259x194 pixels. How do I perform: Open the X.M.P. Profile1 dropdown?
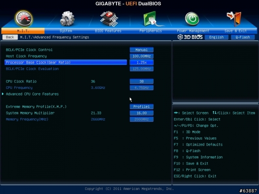pyautogui.click(x=142, y=107)
